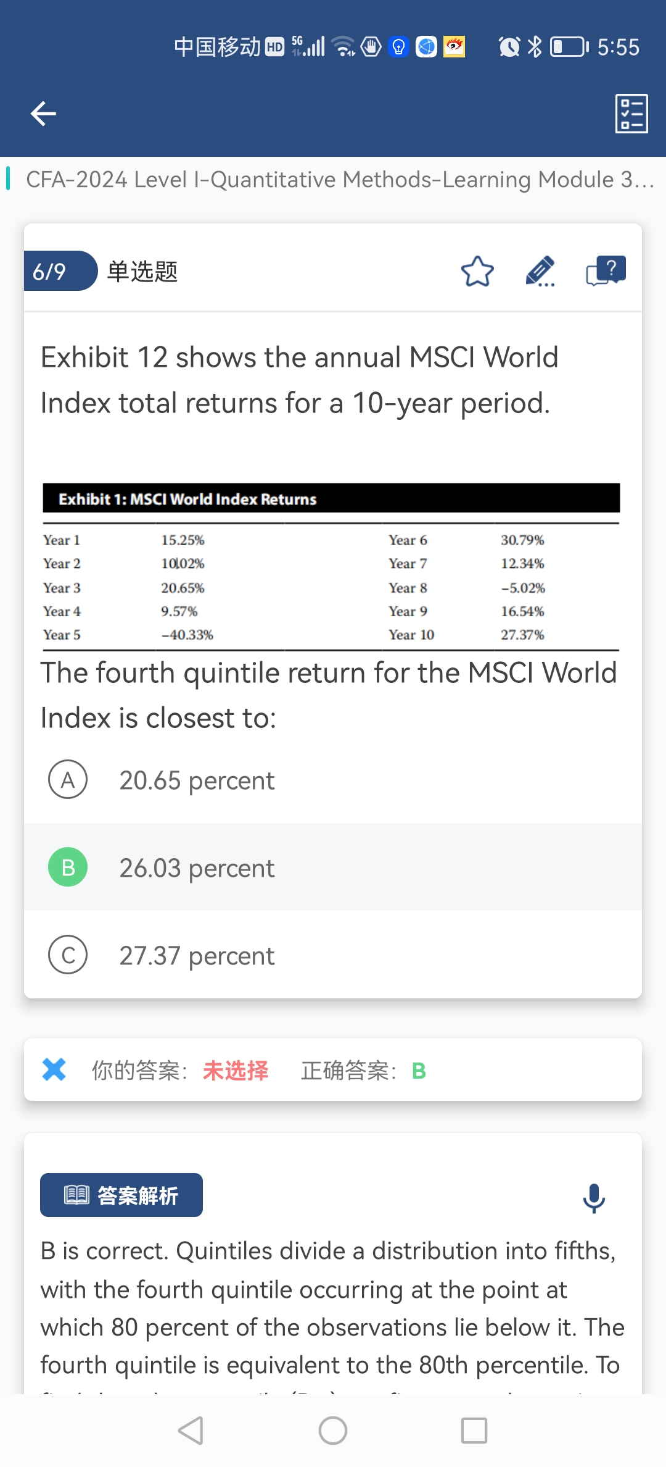This screenshot has width=666, height=1467.
Task: Tap the Android home circle button
Action: click(x=333, y=1431)
